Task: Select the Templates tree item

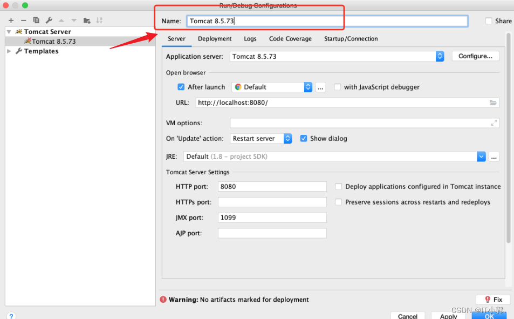Action: pos(42,51)
